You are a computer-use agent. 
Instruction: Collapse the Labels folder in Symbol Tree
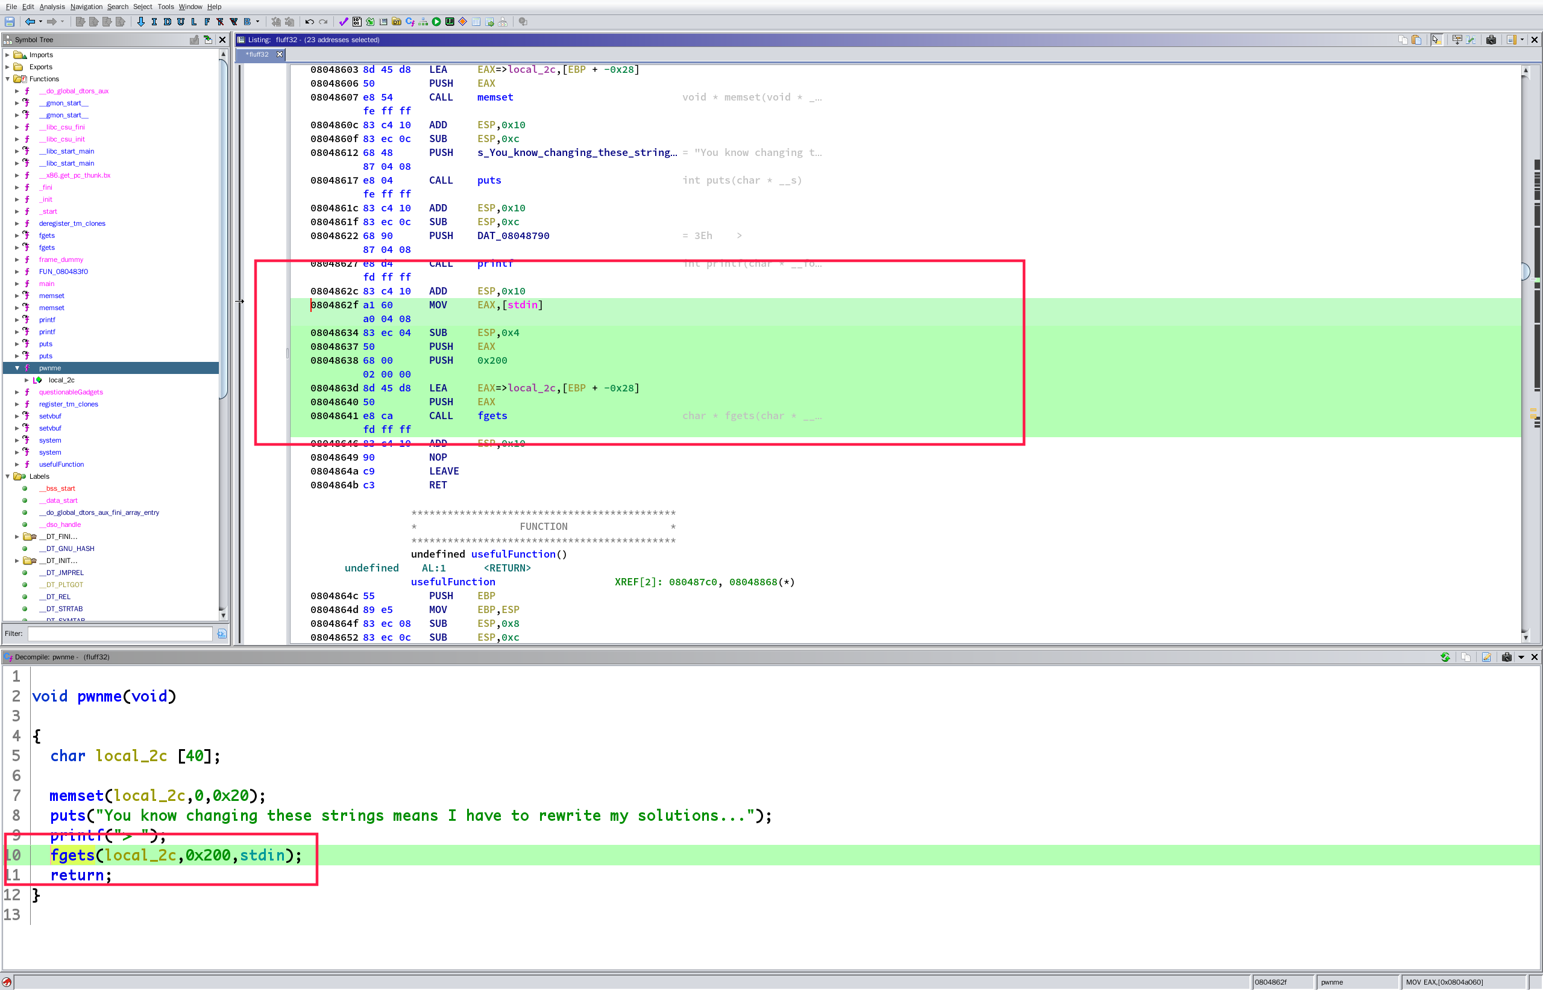pos(8,476)
